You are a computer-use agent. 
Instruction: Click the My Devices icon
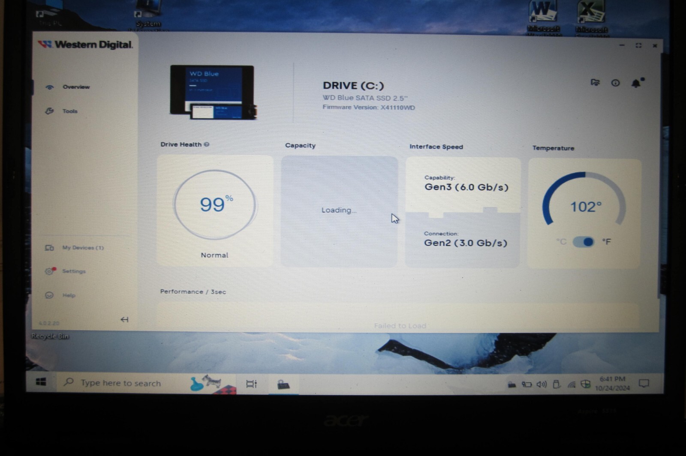49,248
